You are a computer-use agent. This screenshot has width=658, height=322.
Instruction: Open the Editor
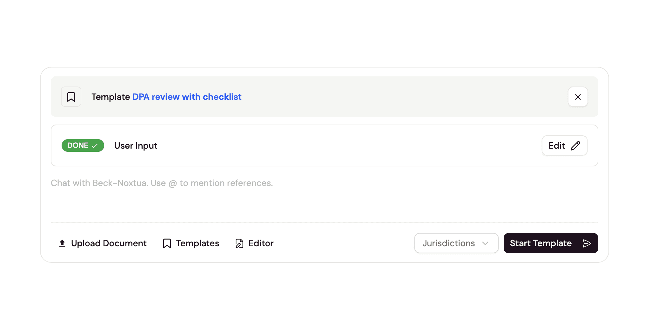[x=254, y=243]
